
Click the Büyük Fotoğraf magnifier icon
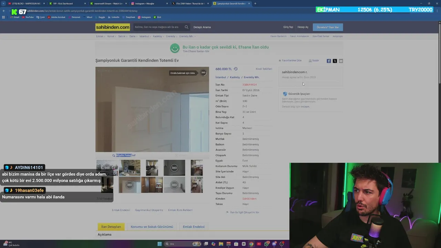[x=114, y=155]
